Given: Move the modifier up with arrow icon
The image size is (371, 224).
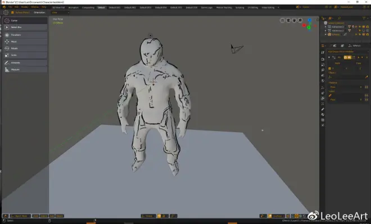Looking at the screenshot, I should coord(359,57).
